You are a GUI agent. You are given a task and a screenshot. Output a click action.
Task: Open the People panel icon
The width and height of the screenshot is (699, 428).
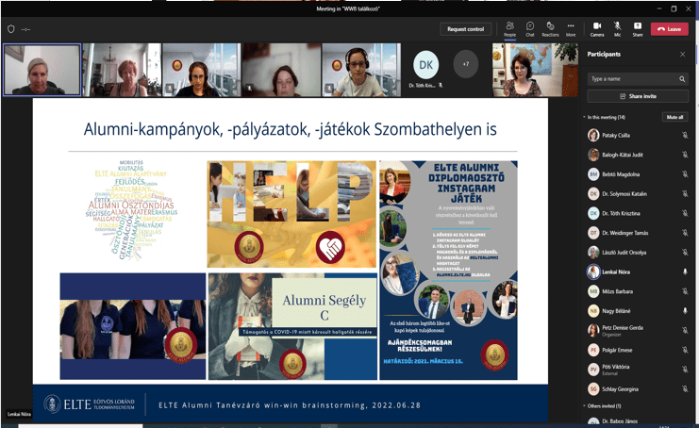[x=509, y=29]
